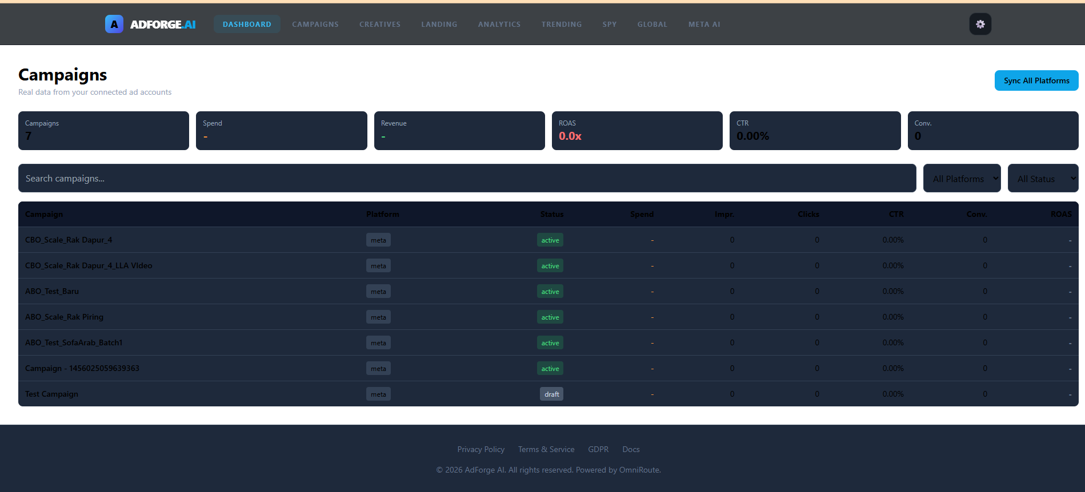Switch to the Meta AI tab
The image size is (1085, 492).
pyautogui.click(x=704, y=24)
